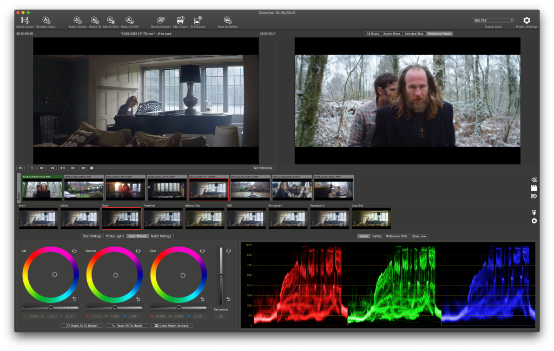The width and height of the screenshot is (554, 351).
Task: Click the Save to Gallery icon
Action: [x=228, y=20]
